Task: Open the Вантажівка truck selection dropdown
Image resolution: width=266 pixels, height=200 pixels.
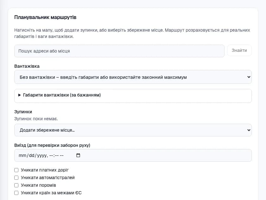Action: pyautogui.click(x=133, y=77)
